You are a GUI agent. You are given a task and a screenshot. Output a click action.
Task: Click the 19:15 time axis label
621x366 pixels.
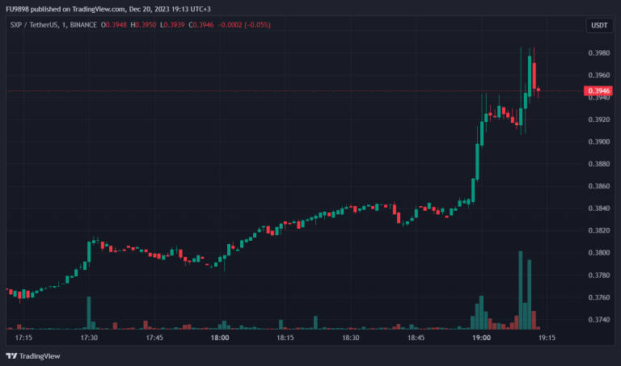click(547, 337)
